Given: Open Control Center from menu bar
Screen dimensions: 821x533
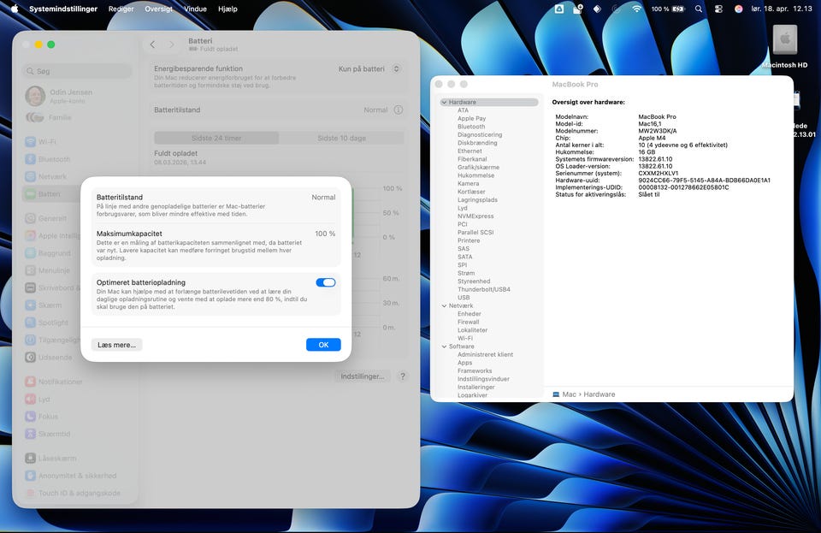Looking at the screenshot, I should [718, 9].
